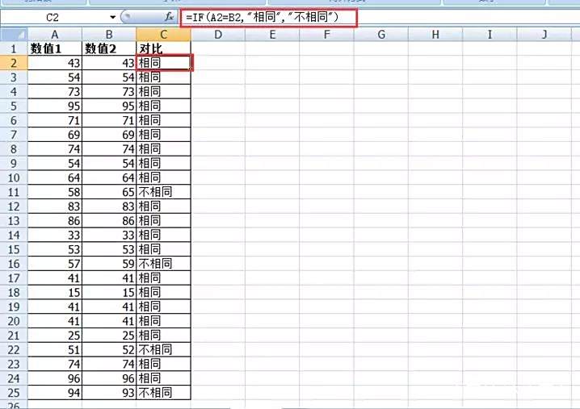The image size is (580, 409).
Task: Select column E header
Action: 272,35
